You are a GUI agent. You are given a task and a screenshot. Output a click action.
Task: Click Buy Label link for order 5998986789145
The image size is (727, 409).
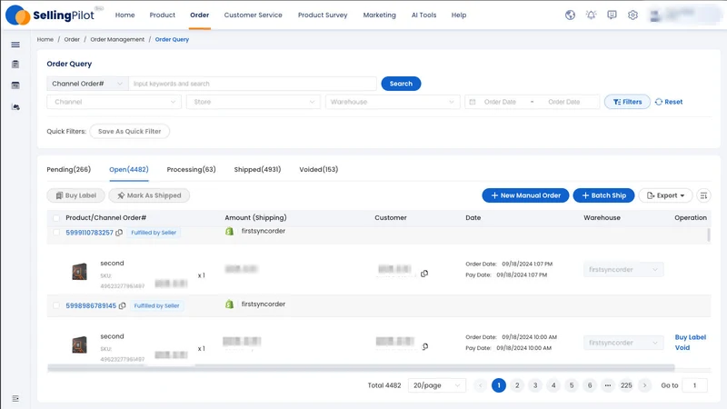click(x=691, y=337)
